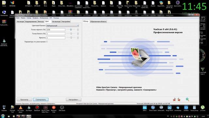This screenshot has height=118, width=209.
Task: Click the Точка белого slider
Action: tap(71, 33)
